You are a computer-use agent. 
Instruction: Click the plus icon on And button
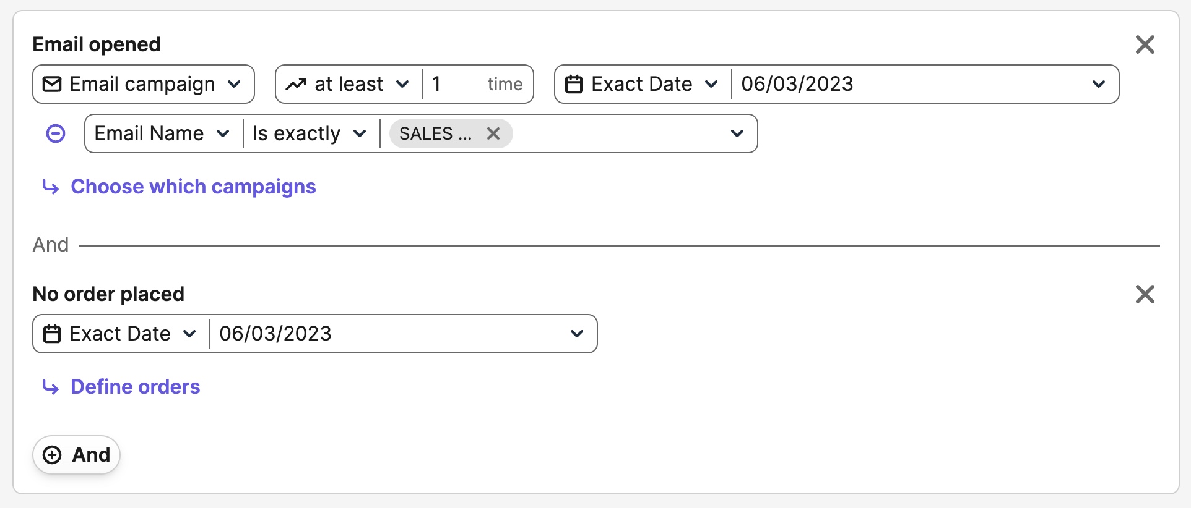[x=52, y=455]
